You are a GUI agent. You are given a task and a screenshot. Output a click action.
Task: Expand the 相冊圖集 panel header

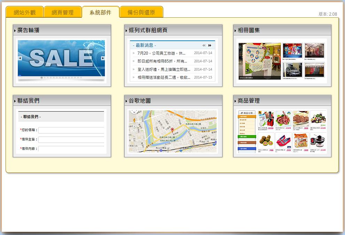point(282,30)
